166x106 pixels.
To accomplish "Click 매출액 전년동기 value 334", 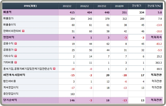I will pyautogui.click(x=142, y=12).
